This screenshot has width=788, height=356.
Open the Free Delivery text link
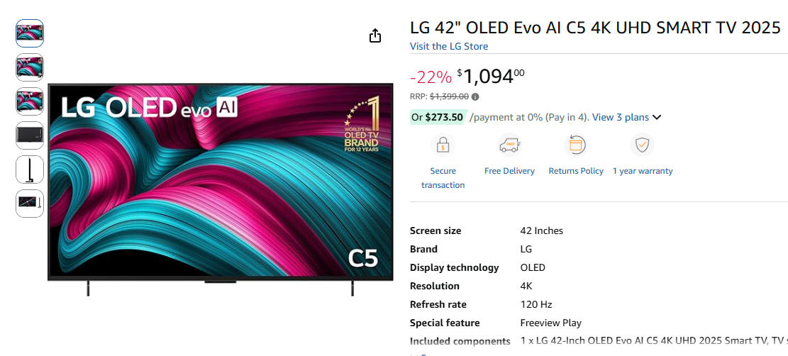point(509,171)
